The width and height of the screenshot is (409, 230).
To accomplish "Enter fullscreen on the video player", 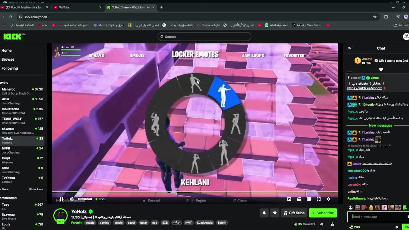I will [x=319, y=199].
